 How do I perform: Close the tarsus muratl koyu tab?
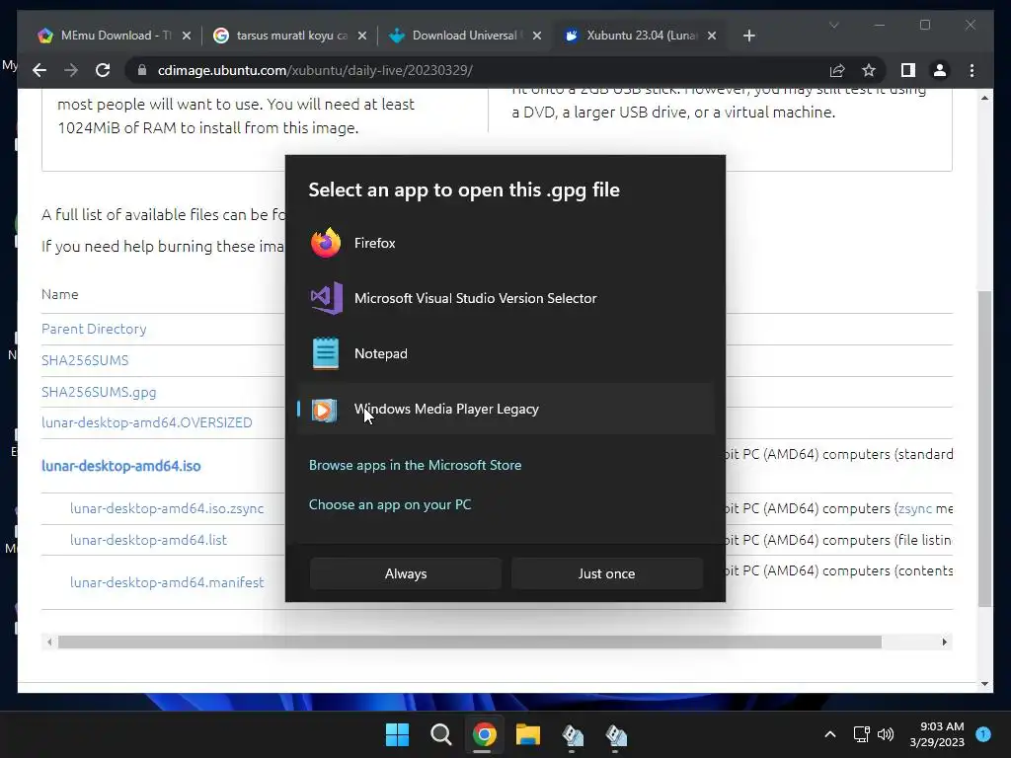[362, 37]
